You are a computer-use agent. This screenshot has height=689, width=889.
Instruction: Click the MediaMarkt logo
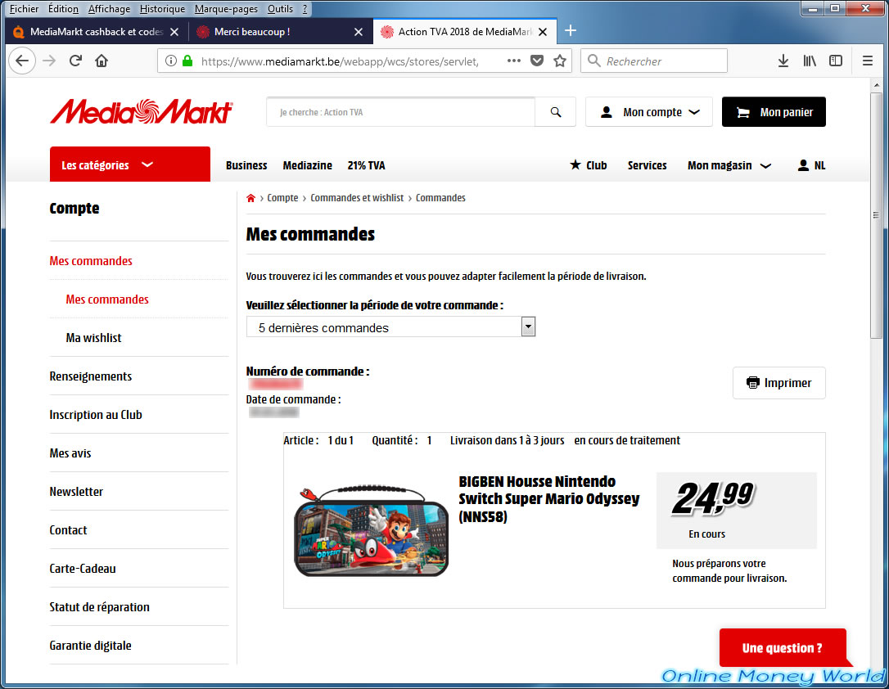pyautogui.click(x=141, y=111)
